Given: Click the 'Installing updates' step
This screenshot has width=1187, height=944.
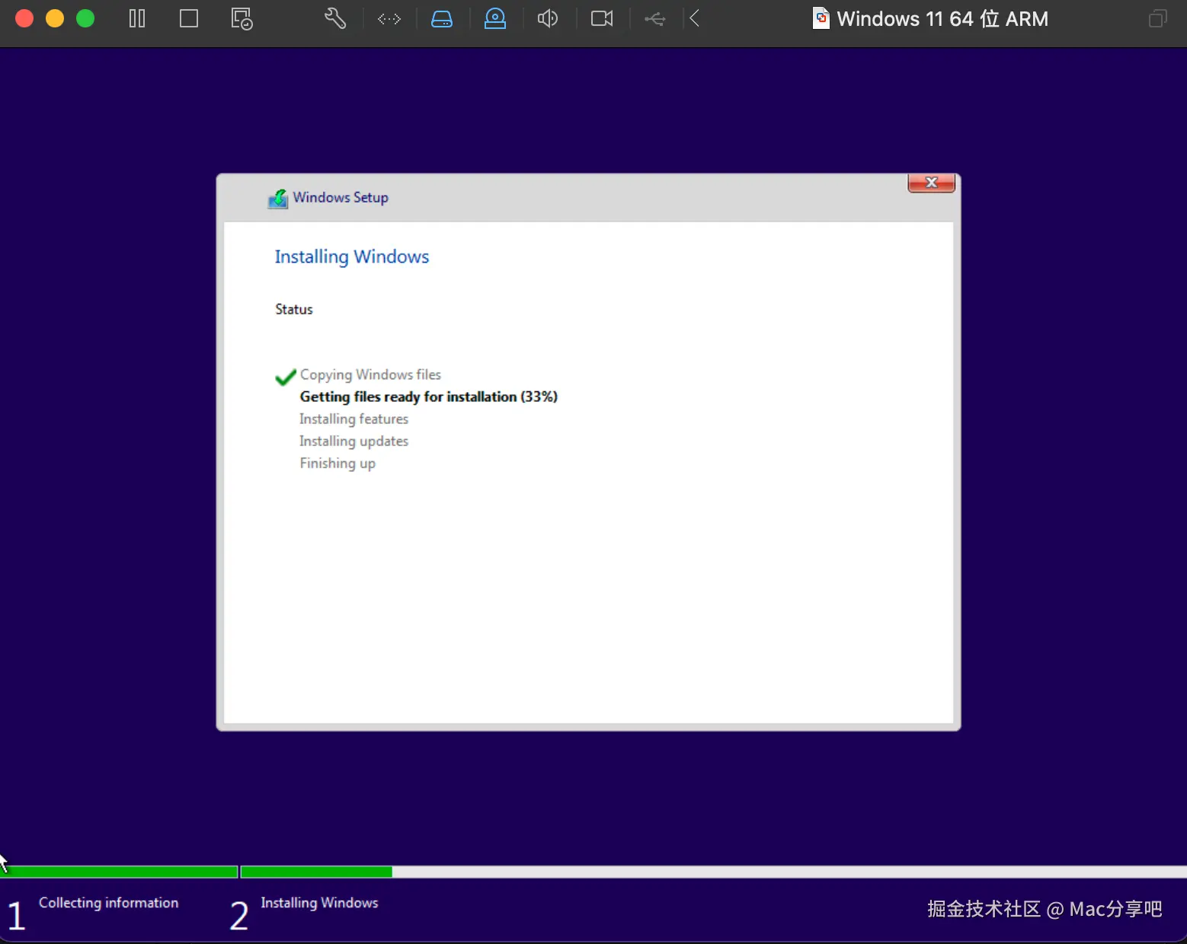Looking at the screenshot, I should [x=354, y=441].
